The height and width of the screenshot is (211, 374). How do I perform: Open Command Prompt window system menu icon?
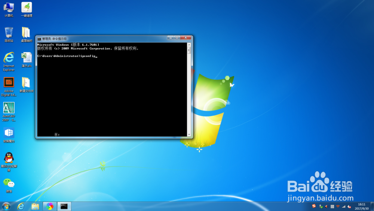pyautogui.click(x=39, y=39)
